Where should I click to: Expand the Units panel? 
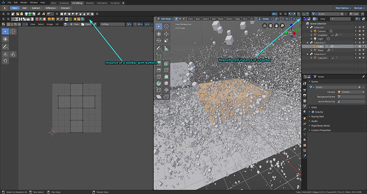[314, 107]
